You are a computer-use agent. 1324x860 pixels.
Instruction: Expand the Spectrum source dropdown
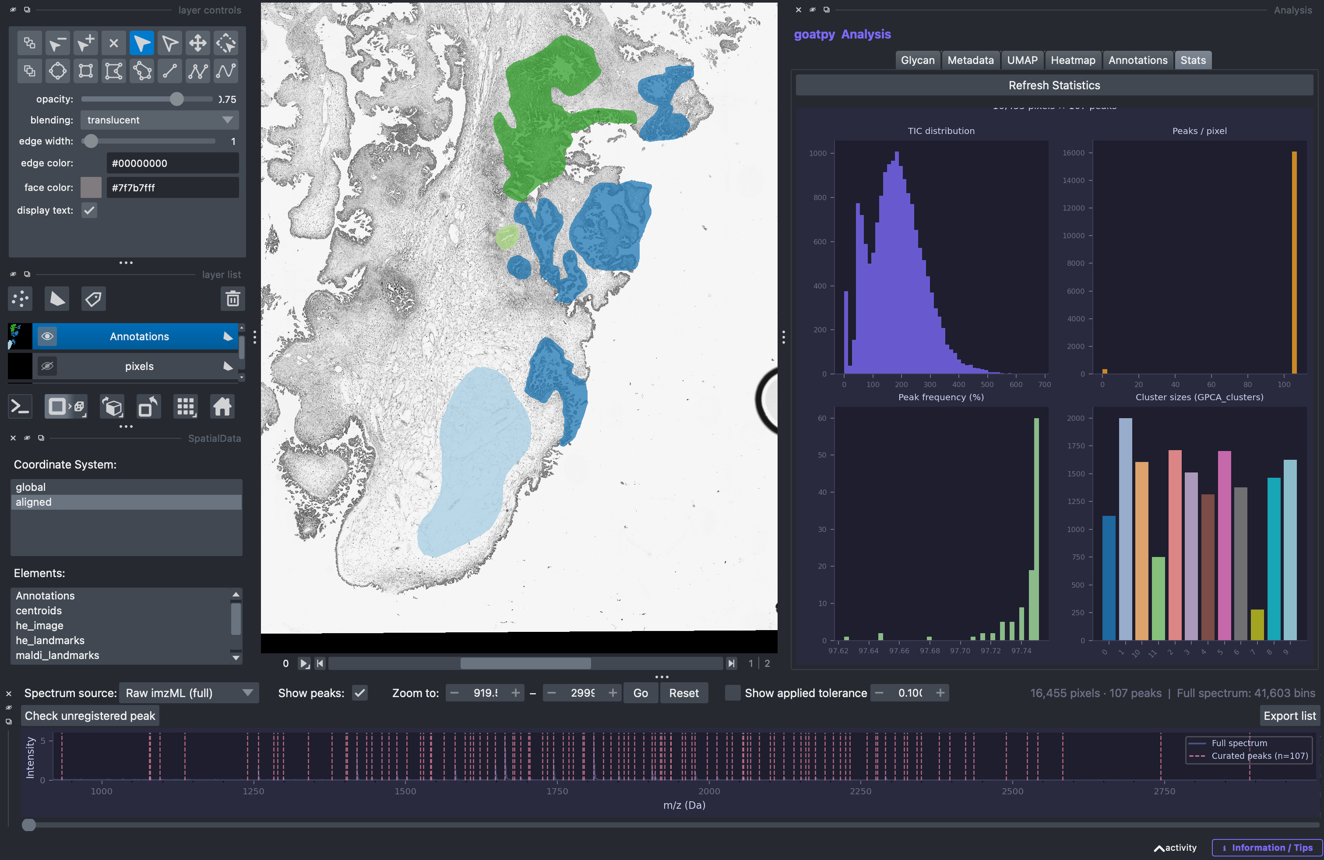point(189,693)
